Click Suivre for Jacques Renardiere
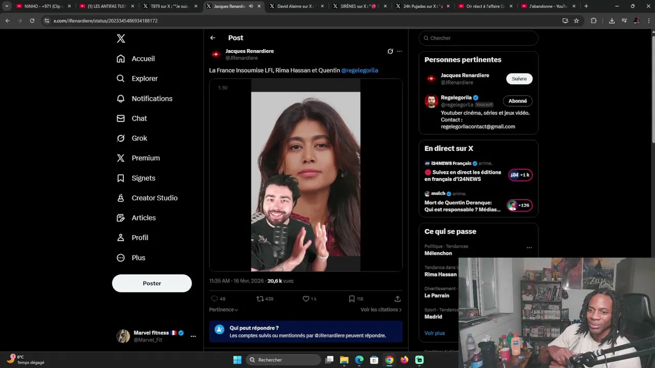655x368 pixels. 519,79
